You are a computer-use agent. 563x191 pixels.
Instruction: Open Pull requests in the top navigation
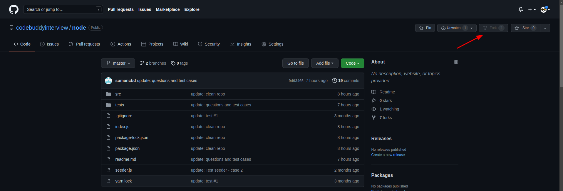[120, 9]
